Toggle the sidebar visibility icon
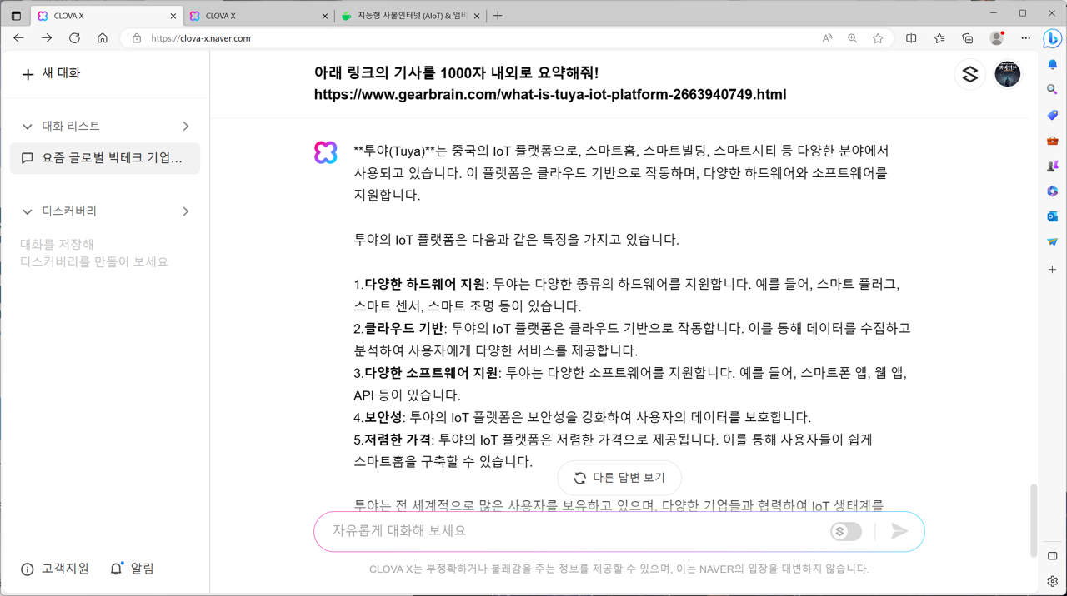The width and height of the screenshot is (1067, 596). (x=1053, y=556)
